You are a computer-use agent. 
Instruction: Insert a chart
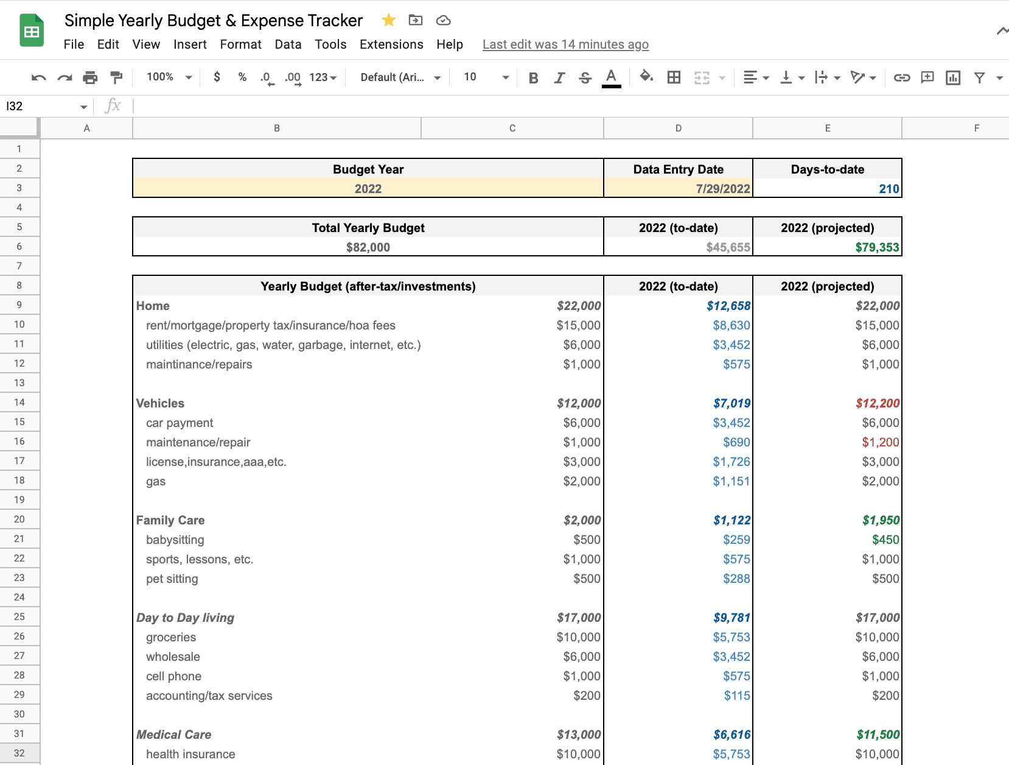click(953, 77)
